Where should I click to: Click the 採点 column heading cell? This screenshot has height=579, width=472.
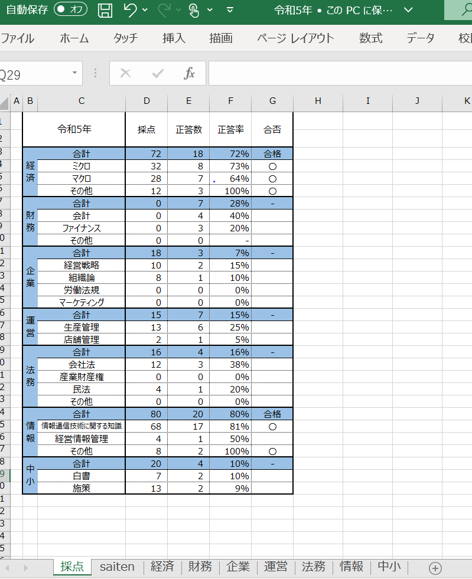coord(147,129)
